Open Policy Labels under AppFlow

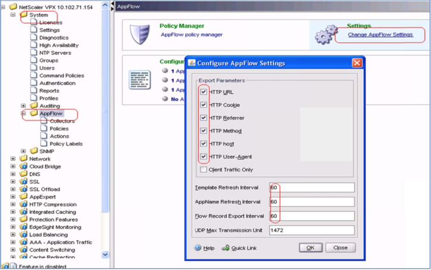pos(66,143)
